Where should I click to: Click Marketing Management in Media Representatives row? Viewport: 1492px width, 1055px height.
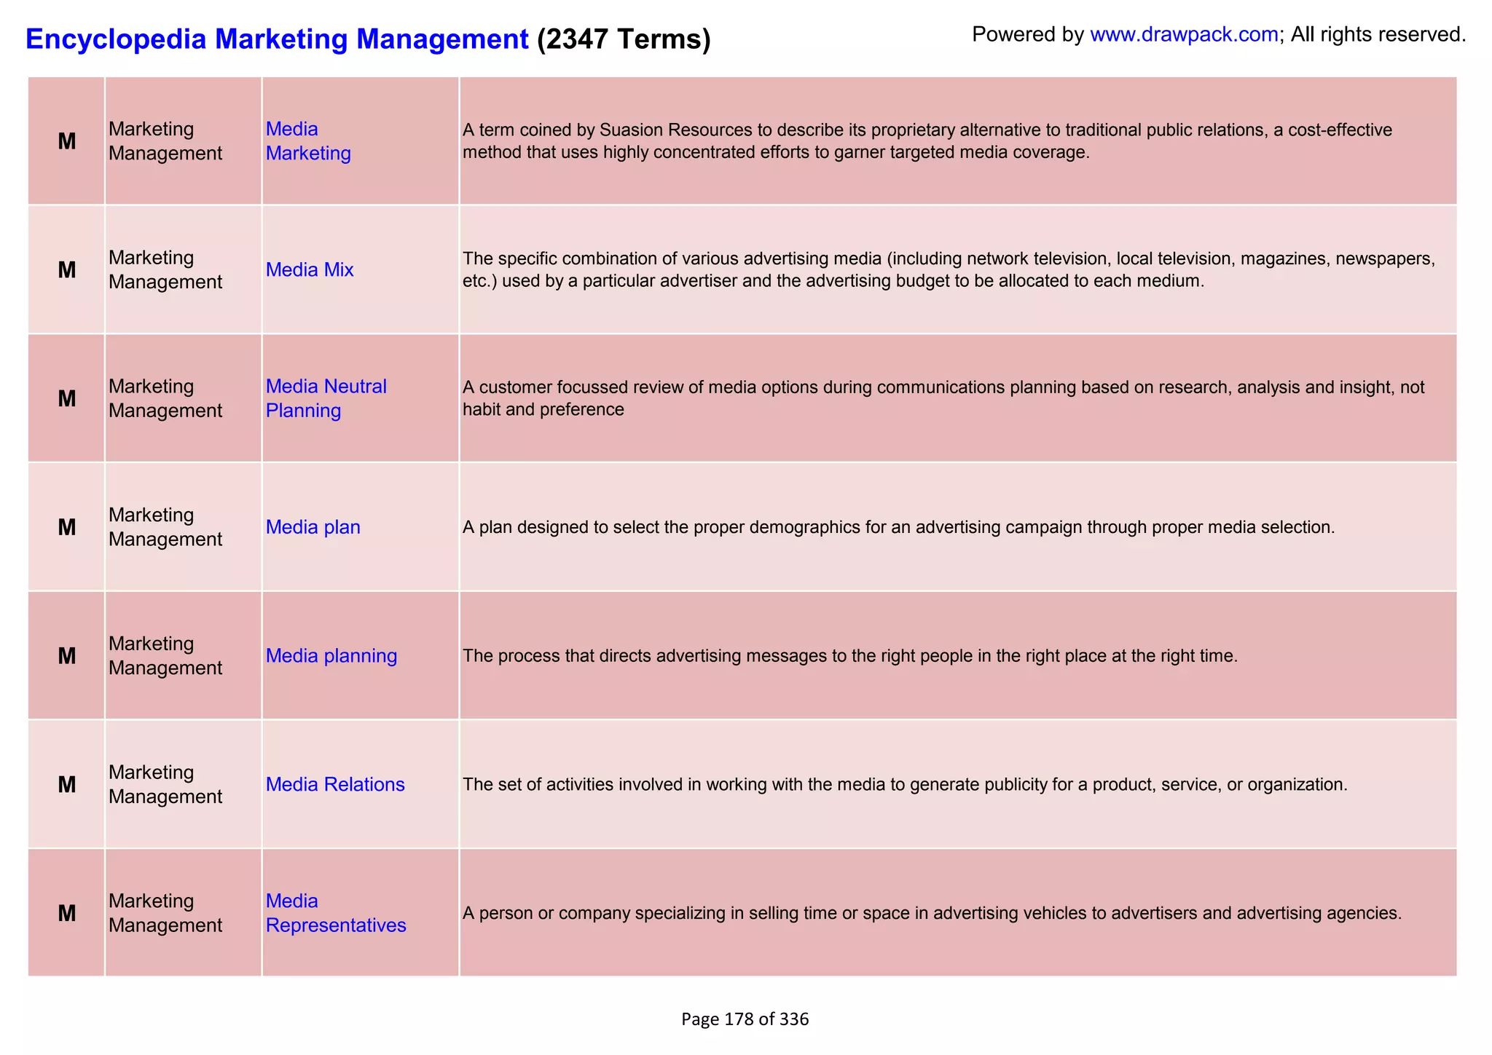point(165,913)
